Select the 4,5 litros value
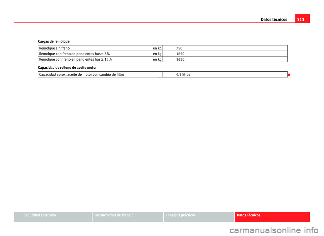 click(183, 75)
